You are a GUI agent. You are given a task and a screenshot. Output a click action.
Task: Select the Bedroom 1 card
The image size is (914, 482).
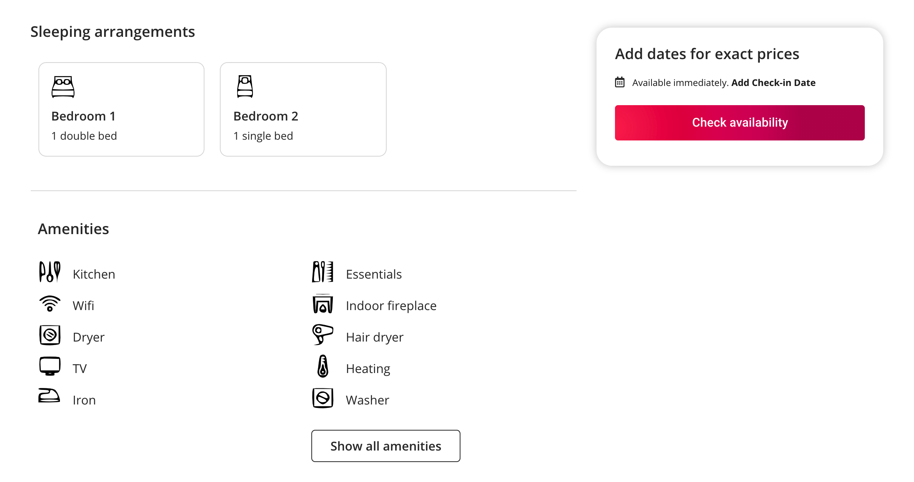[121, 109]
